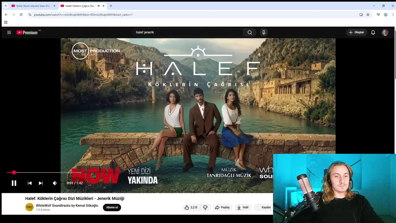View site information icon

coord(30,15)
